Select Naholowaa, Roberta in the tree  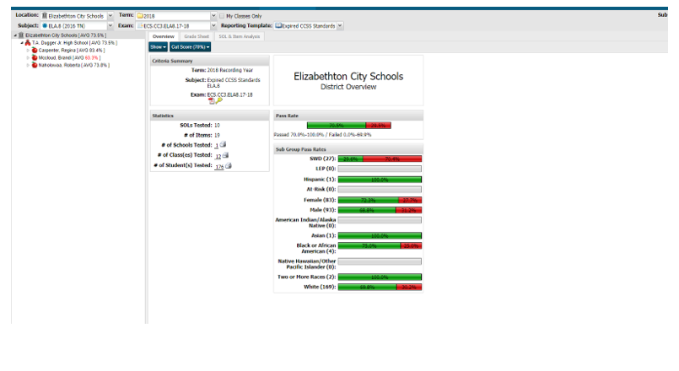(74, 65)
